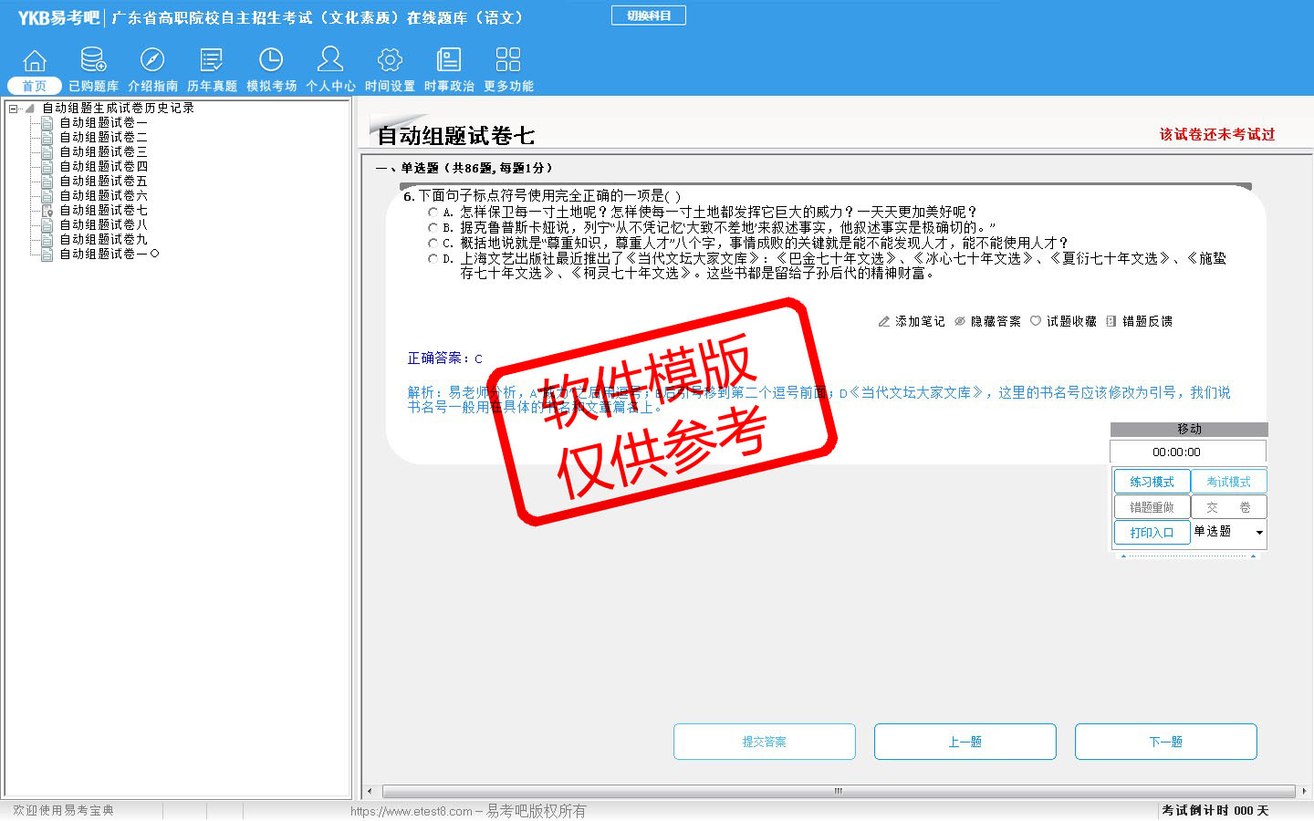This screenshot has height=821, width=1314.
Task: Click the 首页 home icon
Action: point(35,61)
